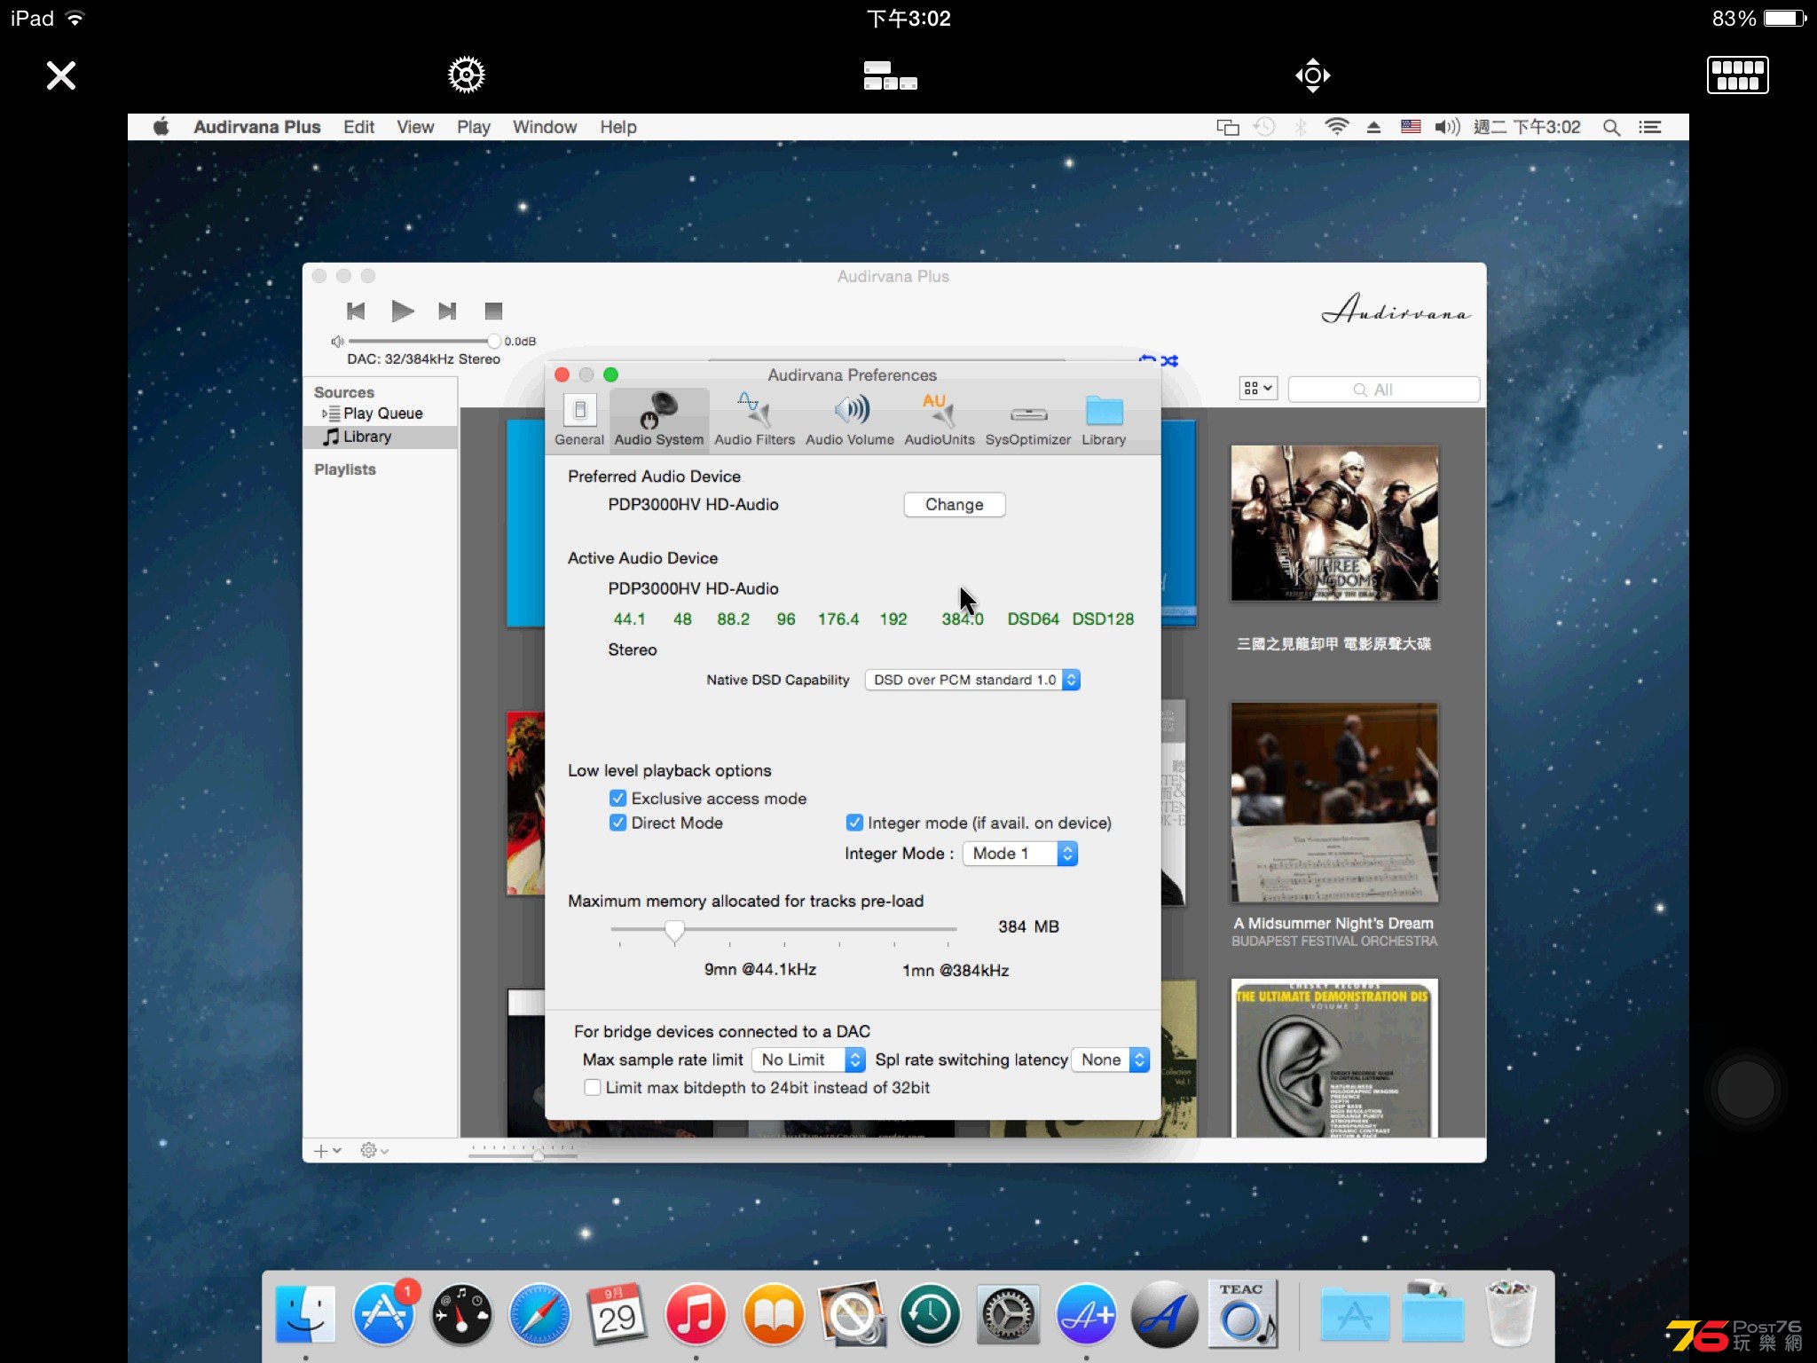Enable Limit max bitdepth to 24bit
Screen dimensions: 1817x1363
[x=593, y=1087]
